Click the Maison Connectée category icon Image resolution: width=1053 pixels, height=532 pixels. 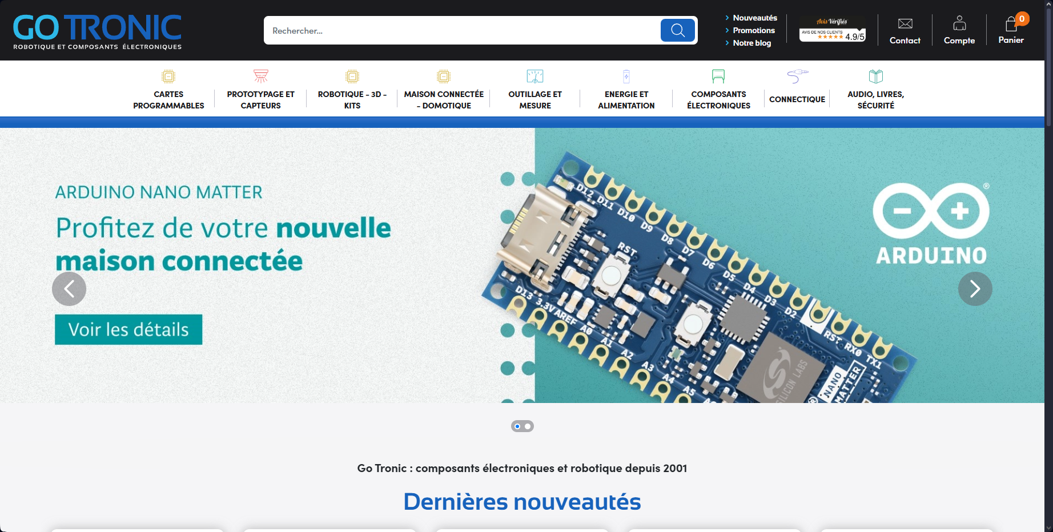click(444, 76)
